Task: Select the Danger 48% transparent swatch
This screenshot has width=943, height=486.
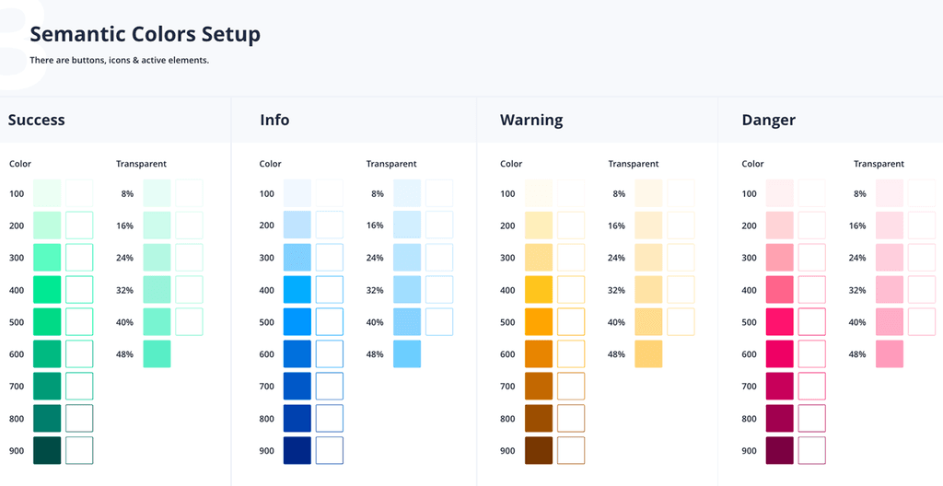Action: [x=890, y=354]
